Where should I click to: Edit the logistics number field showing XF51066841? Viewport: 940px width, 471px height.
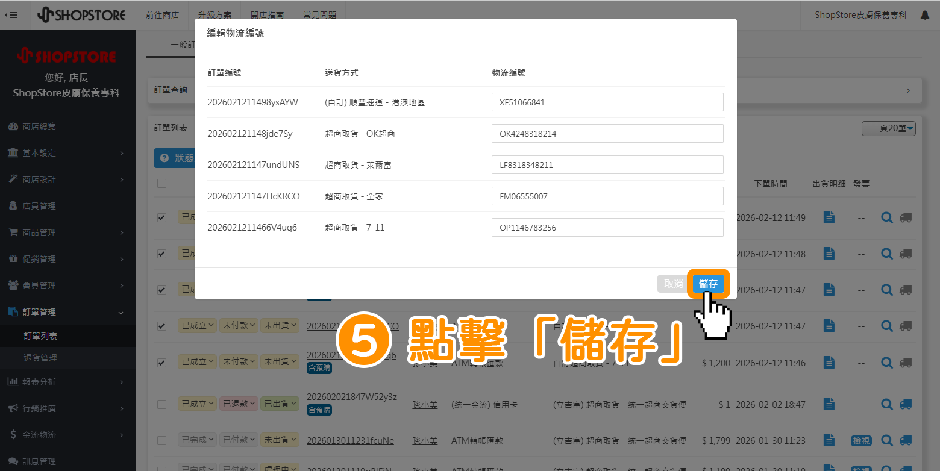[607, 102]
